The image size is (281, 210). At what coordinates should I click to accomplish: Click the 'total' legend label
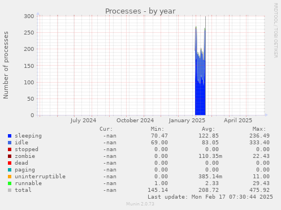[x=23, y=190]
